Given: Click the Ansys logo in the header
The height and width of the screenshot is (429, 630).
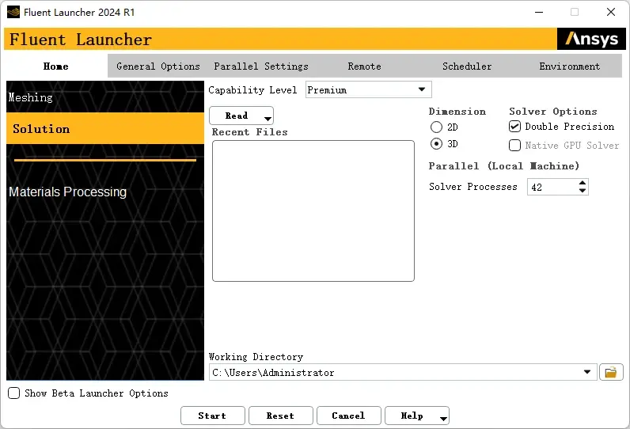Looking at the screenshot, I should [x=591, y=39].
